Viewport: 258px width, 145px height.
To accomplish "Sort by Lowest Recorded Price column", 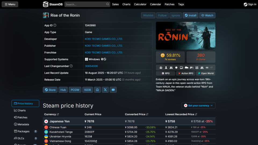I will click(x=181, y=114).
